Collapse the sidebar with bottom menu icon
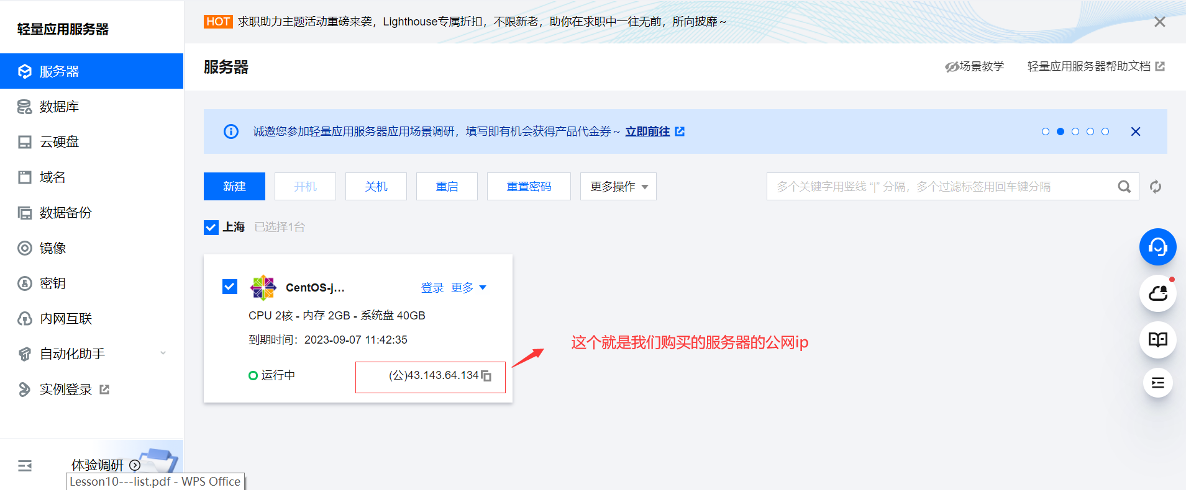Screen dimensions: 1186x490 [25, 466]
